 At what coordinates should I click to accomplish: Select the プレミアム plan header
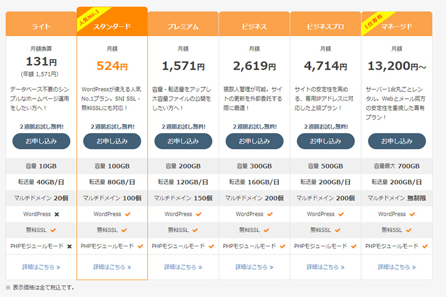(183, 24)
